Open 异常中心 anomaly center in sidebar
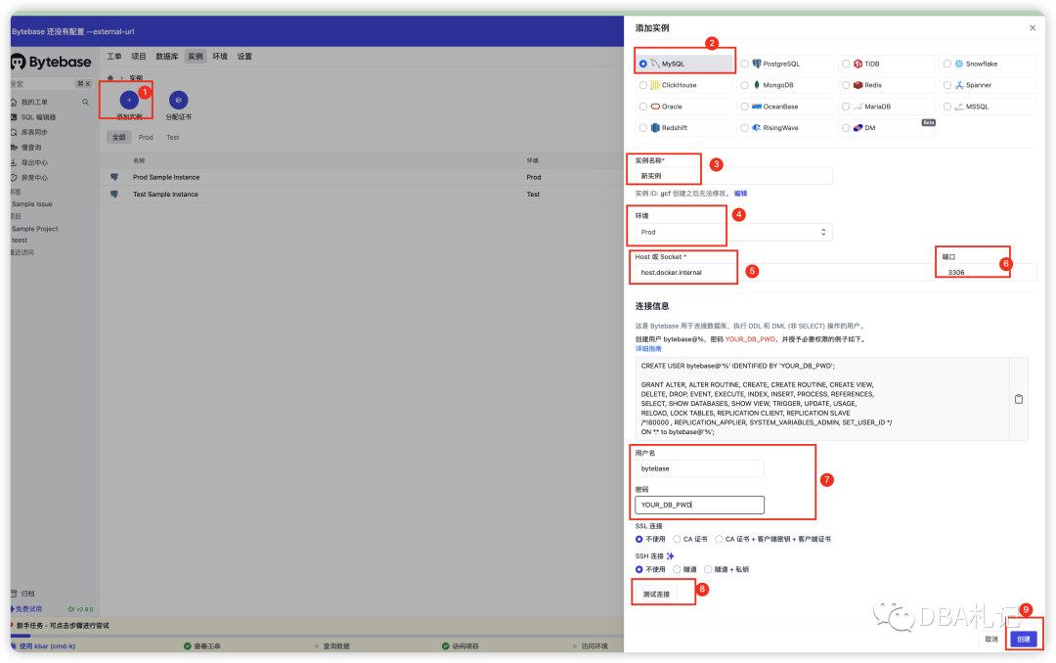Screen dimensions: 1056x663 (x=33, y=178)
